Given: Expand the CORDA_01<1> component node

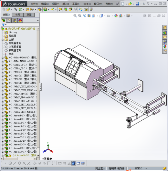Looking at the screenshot, I should (x=3, y=65).
